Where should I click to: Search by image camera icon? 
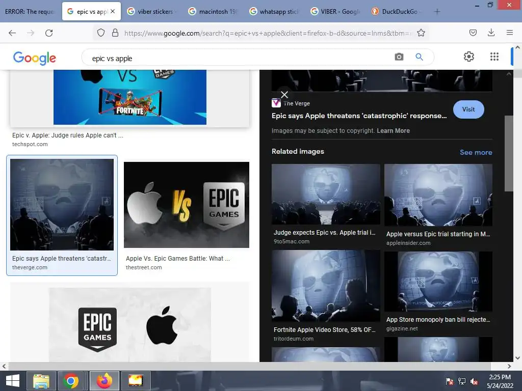click(x=399, y=57)
